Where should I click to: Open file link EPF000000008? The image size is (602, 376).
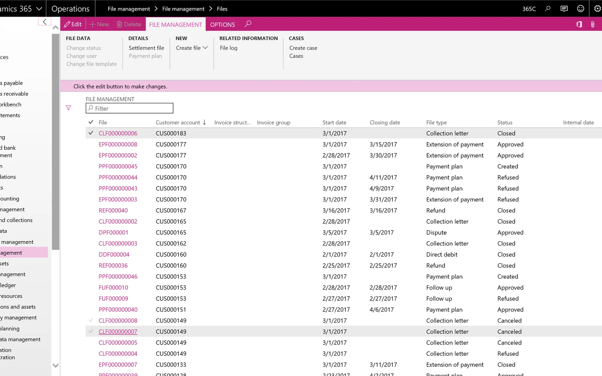(118, 144)
